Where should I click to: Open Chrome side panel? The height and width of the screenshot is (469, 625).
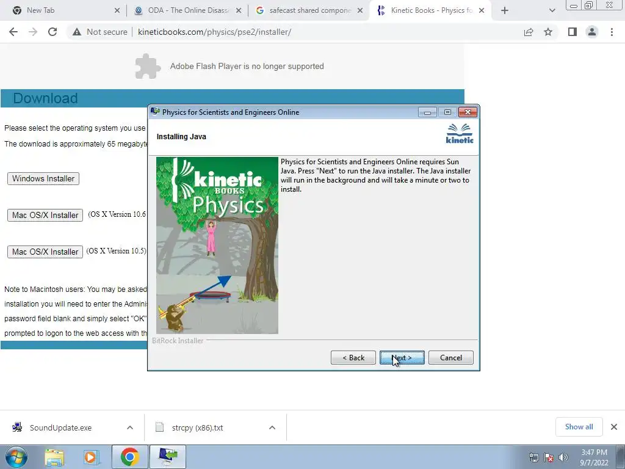573,32
